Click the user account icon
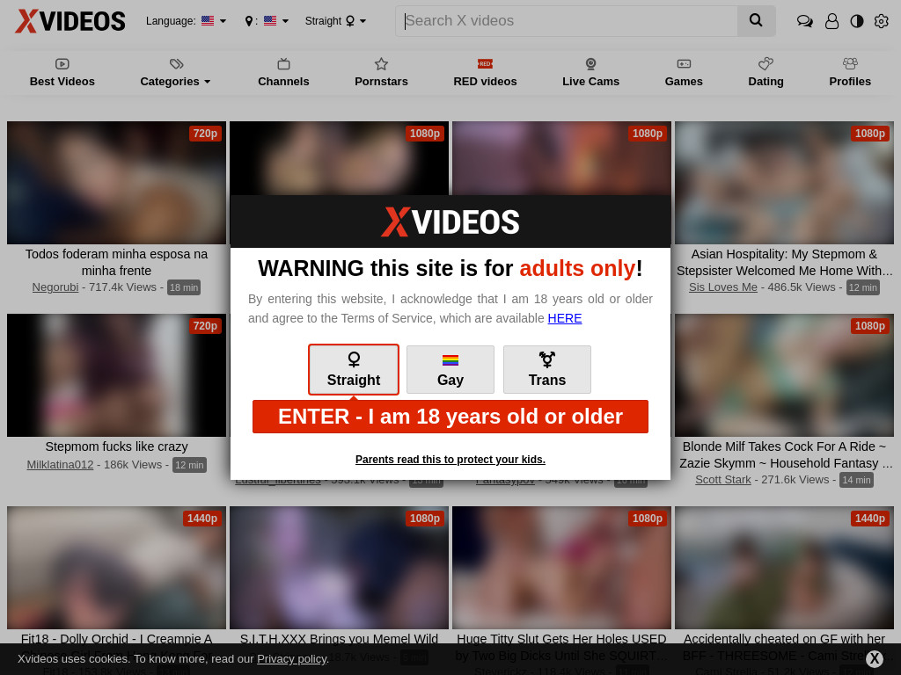The image size is (901, 675). click(831, 21)
